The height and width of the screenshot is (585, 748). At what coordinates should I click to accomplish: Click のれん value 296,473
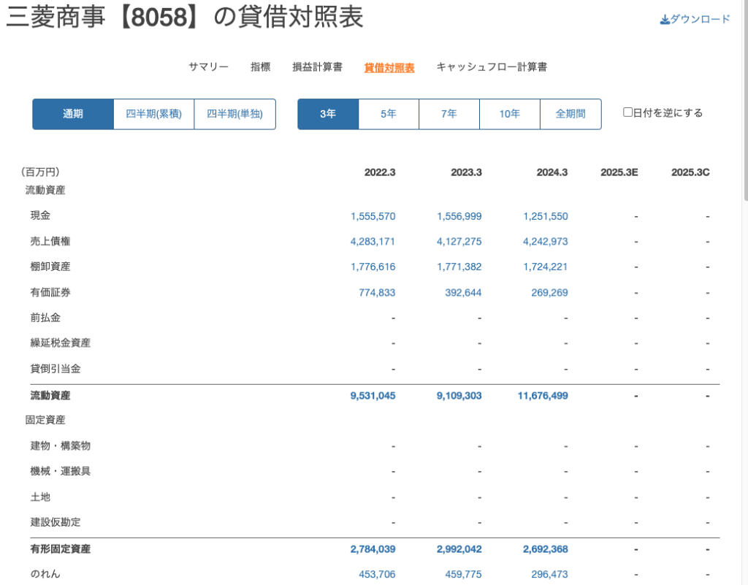550,575
